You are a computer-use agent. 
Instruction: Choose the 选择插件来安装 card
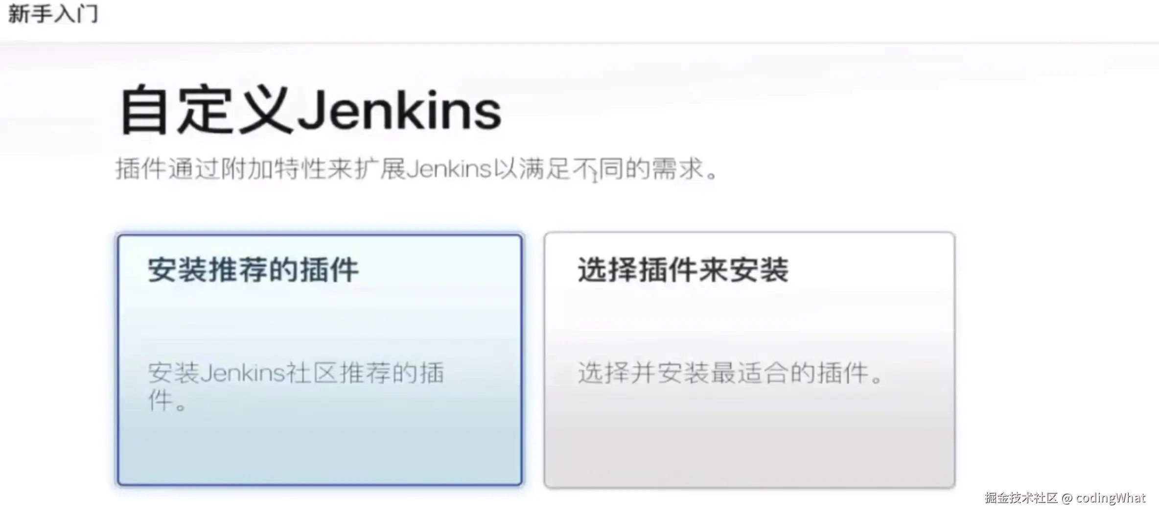point(749,360)
